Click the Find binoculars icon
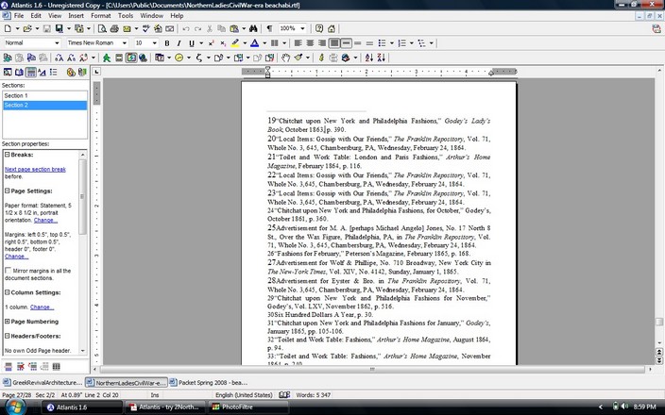The height and width of the screenshot is (415, 665). click(253, 29)
